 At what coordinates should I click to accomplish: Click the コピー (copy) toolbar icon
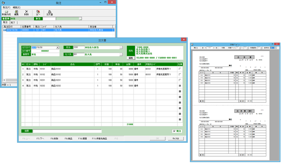pyautogui.click(x=38, y=13)
